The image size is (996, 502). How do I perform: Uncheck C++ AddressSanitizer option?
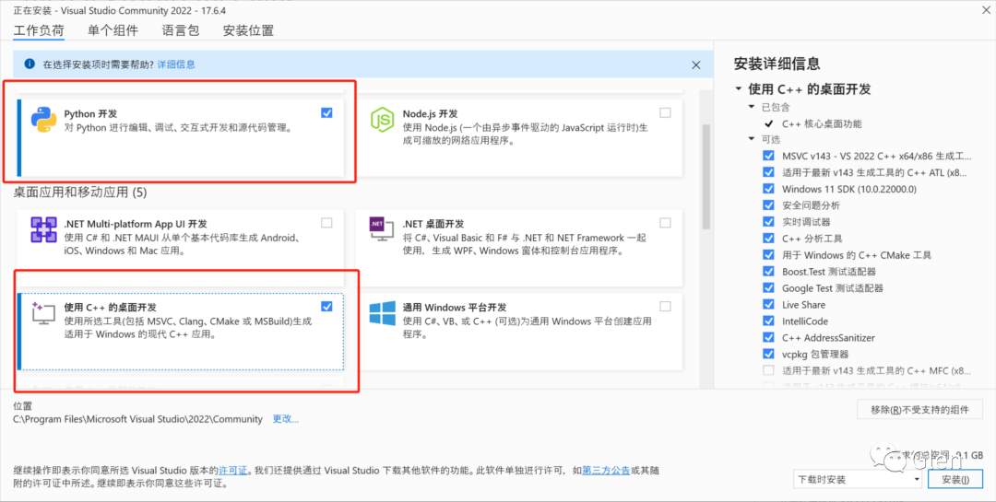click(x=768, y=337)
